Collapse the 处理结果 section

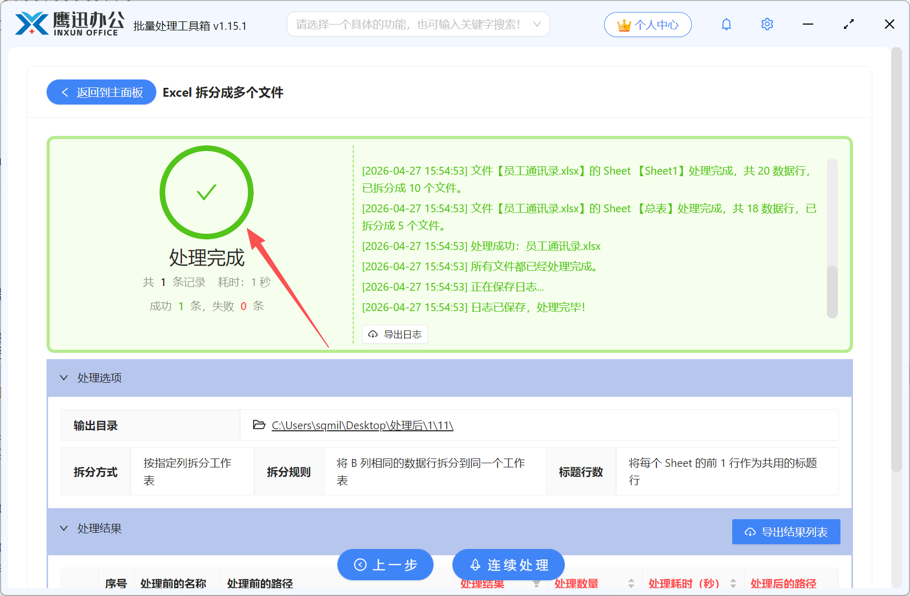64,528
